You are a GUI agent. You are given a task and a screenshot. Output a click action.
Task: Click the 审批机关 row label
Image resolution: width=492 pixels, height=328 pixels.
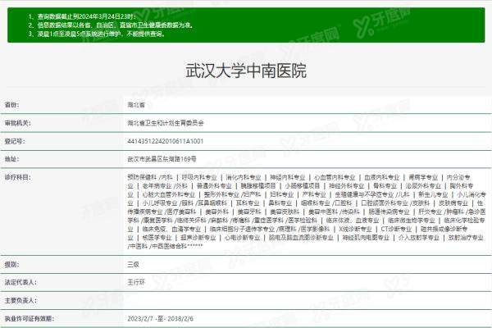click(x=17, y=123)
